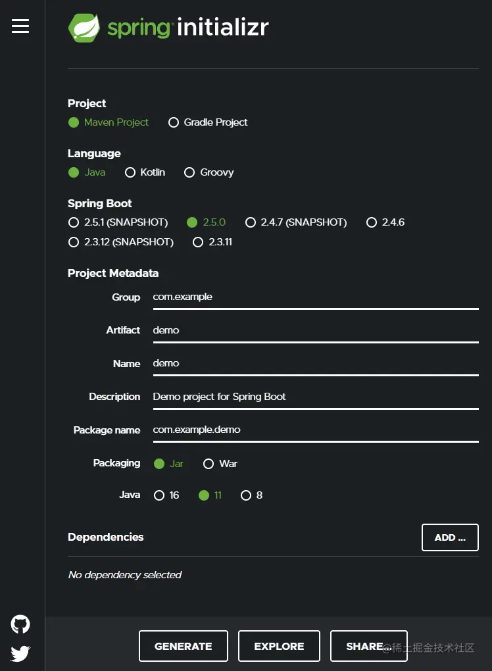Viewport: 492px width, 671px height.
Task: Choose Java version 8
Action: click(251, 495)
